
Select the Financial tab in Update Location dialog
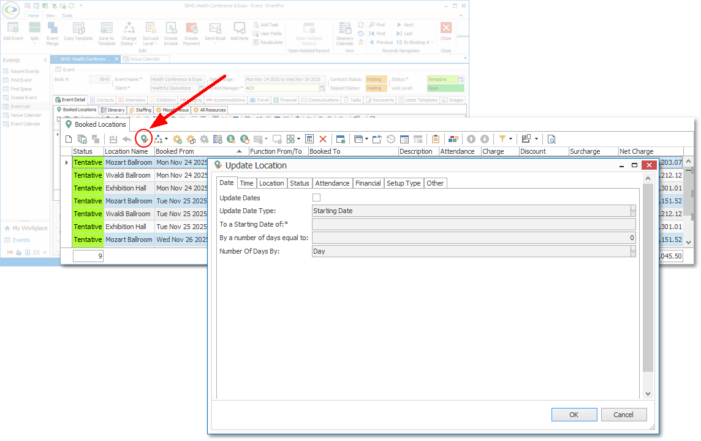(x=368, y=183)
